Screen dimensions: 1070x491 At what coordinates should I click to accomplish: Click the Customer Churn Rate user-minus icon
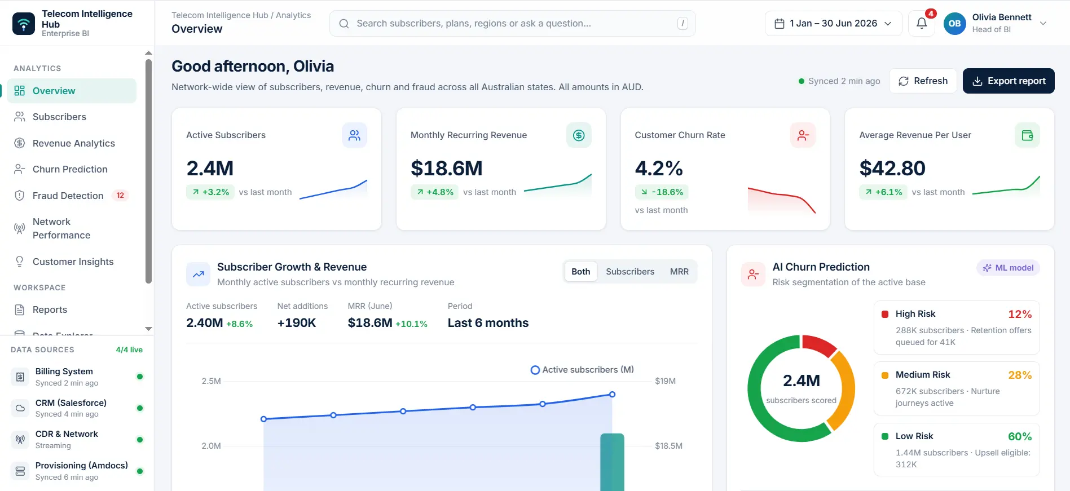tap(803, 135)
